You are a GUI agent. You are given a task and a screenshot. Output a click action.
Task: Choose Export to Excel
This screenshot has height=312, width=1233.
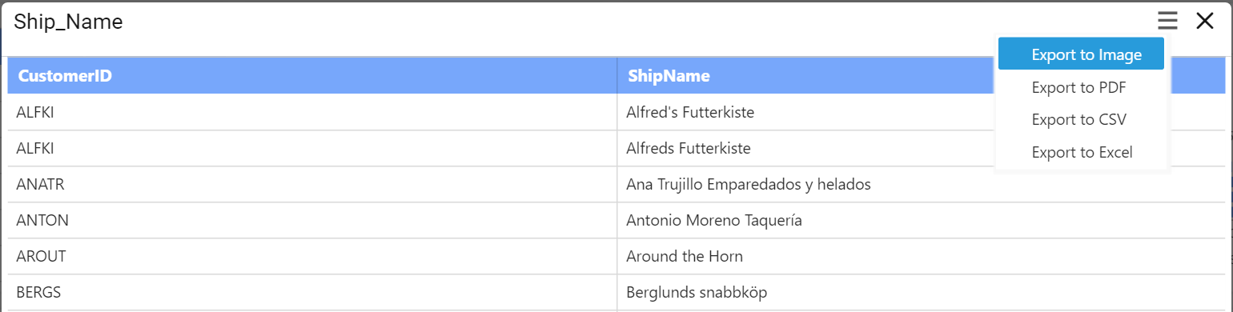point(1081,152)
